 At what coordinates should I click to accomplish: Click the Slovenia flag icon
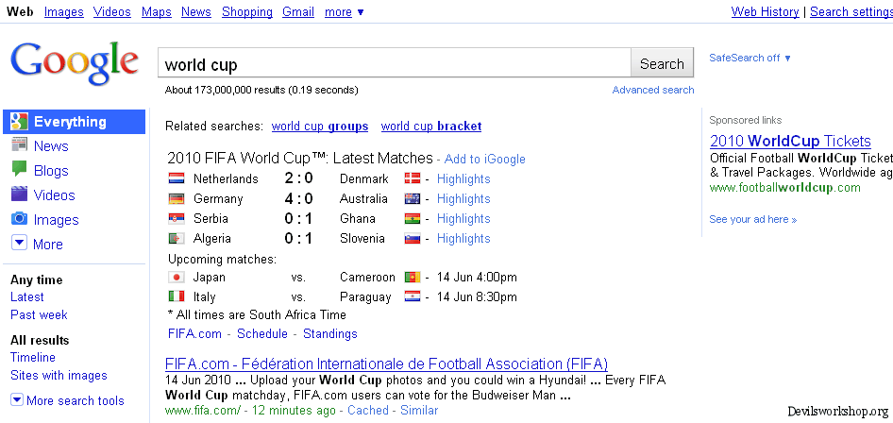[x=413, y=239]
